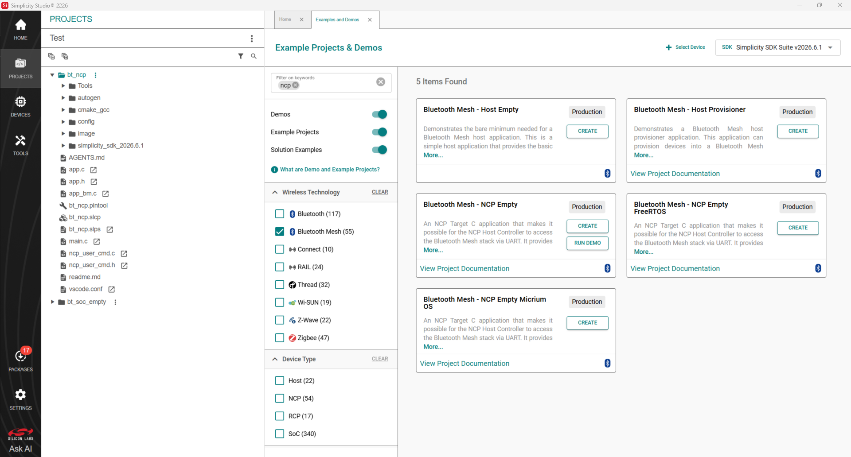Collapse the Wireless Technology section

click(x=275, y=192)
